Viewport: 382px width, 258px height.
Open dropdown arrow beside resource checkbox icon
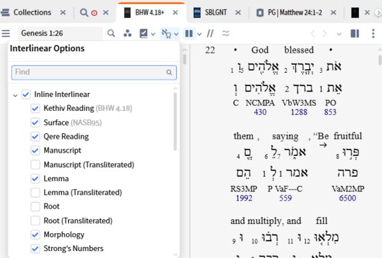coord(153,34)
